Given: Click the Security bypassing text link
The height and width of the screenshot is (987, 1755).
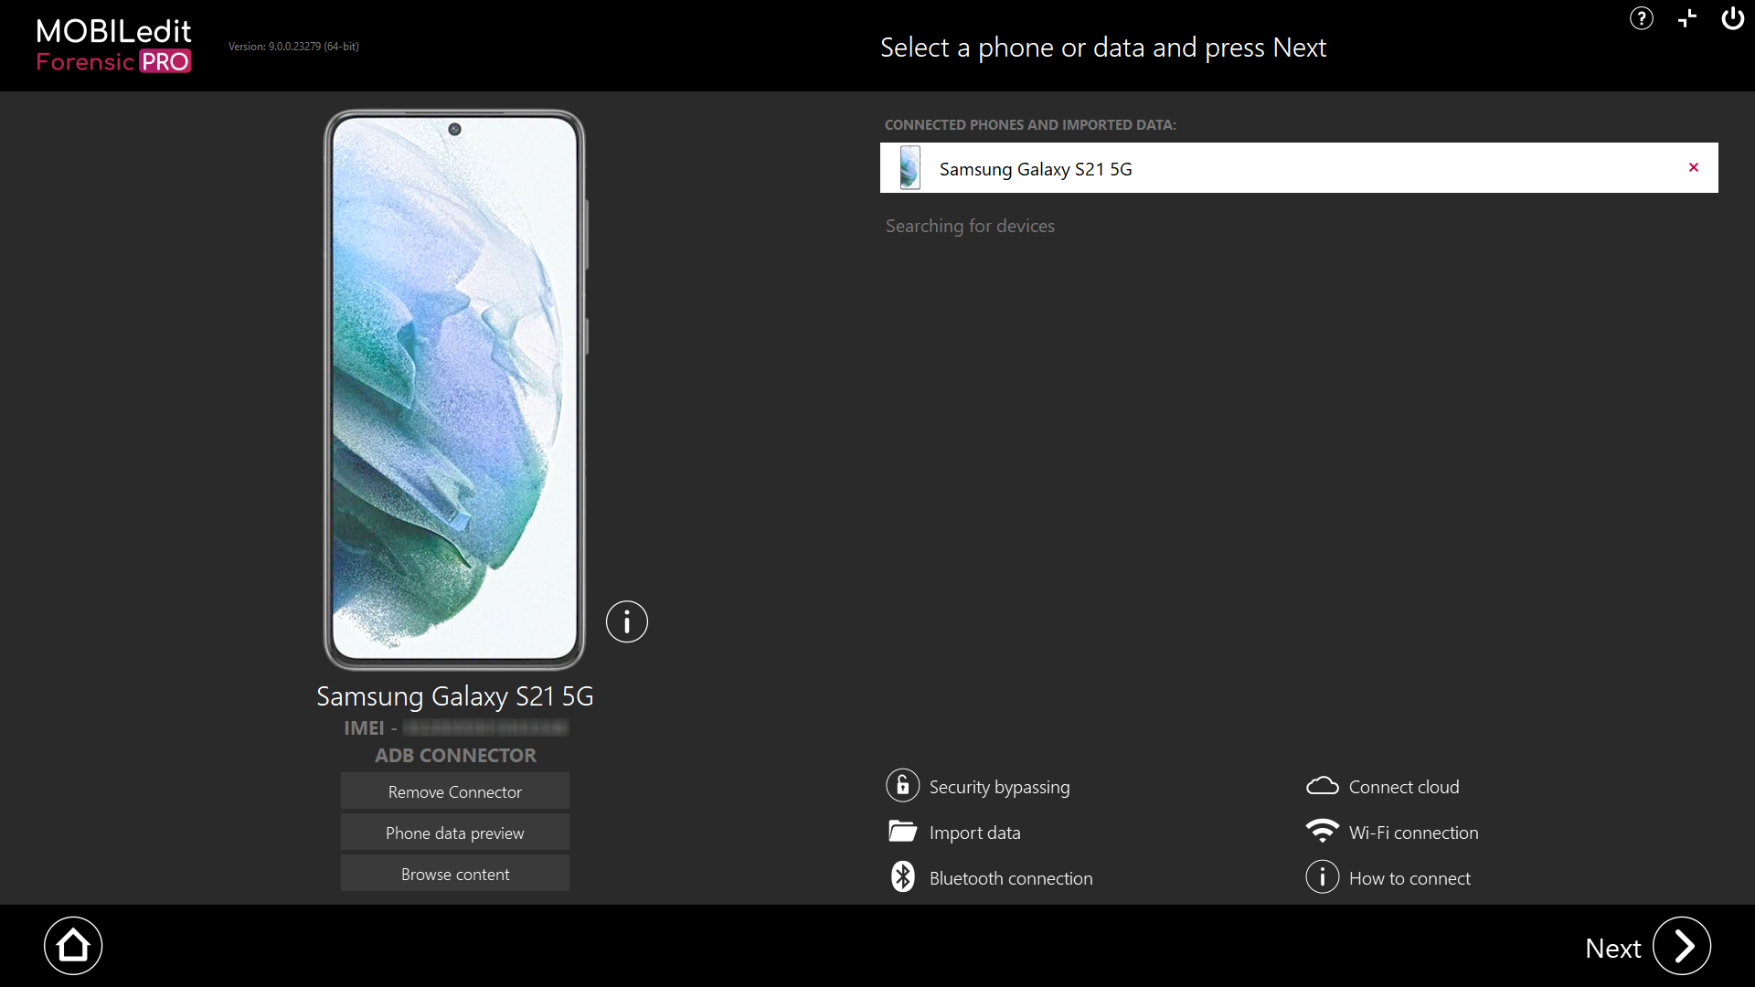Looking at the screenshot, I should [x=999, y=787].
